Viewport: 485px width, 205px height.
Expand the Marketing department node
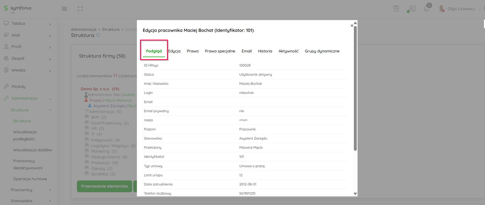pos(87,150)
